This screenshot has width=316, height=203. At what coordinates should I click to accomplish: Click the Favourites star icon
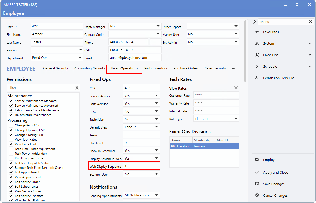(257, 32)
